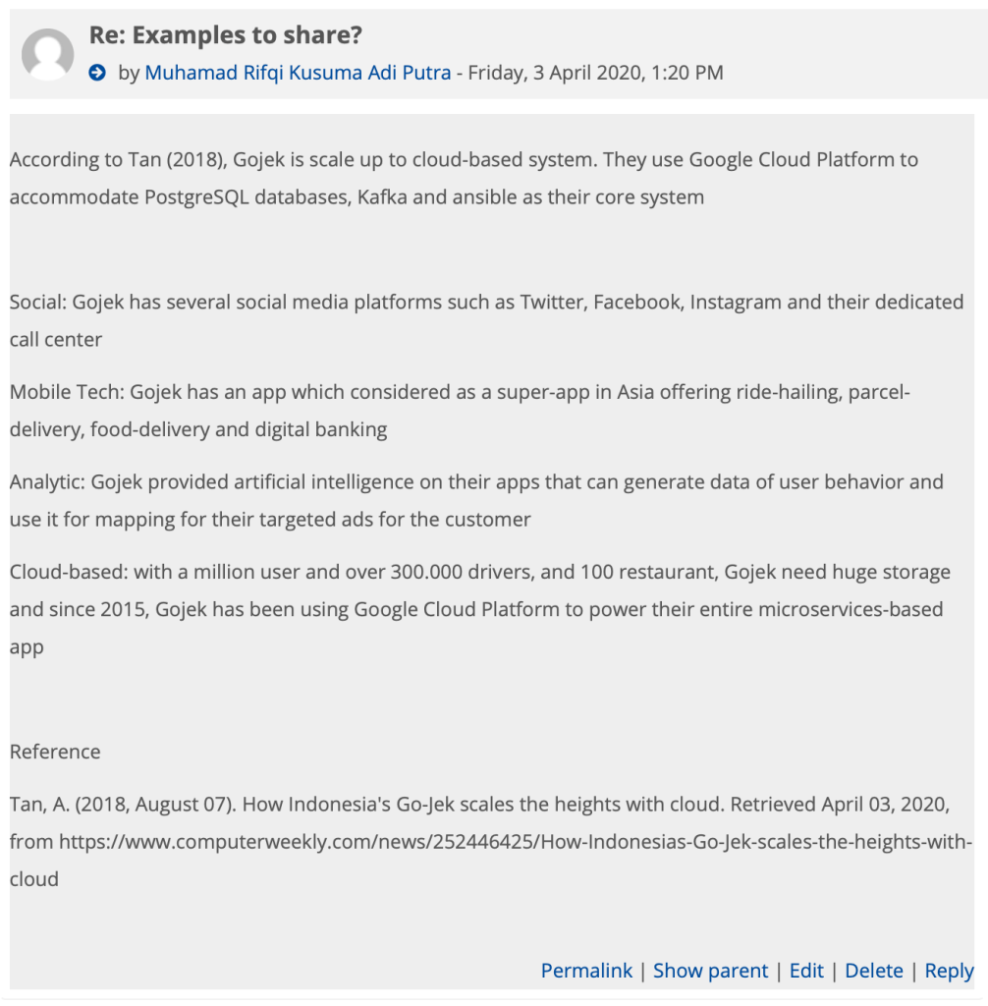Click the blue arrow icon beside author

coord(96,73)
